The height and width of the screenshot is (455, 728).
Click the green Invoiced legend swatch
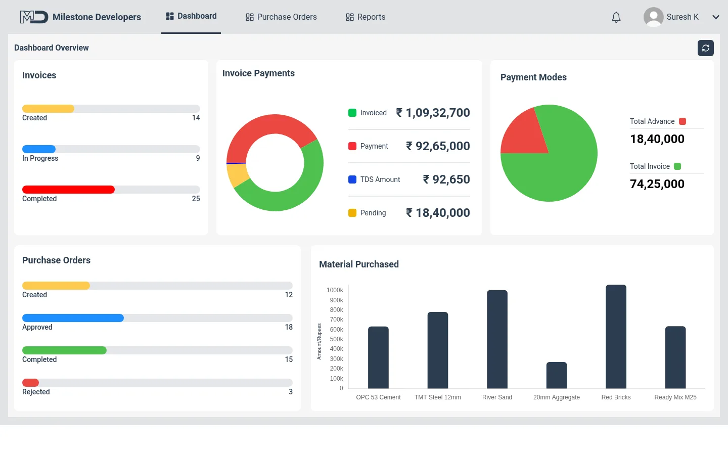click(x=352, y=113)
